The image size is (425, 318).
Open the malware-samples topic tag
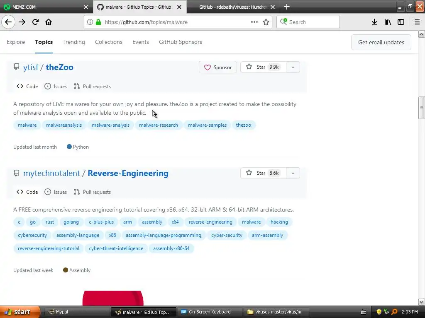[208, 125]
